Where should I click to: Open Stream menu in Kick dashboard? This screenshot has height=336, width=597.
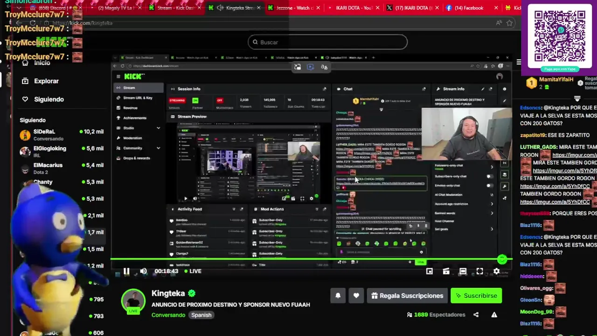point(138,88)
